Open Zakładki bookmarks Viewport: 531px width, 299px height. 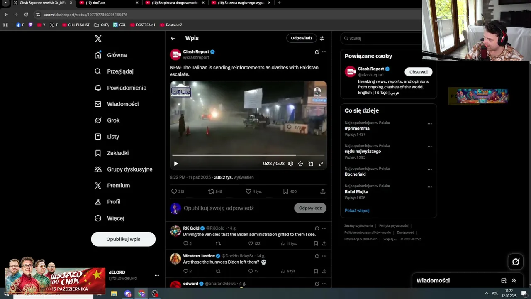[x=112, y=153]
